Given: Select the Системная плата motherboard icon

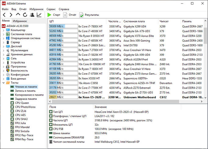Looking at the screenshot, I should point(8,34).
